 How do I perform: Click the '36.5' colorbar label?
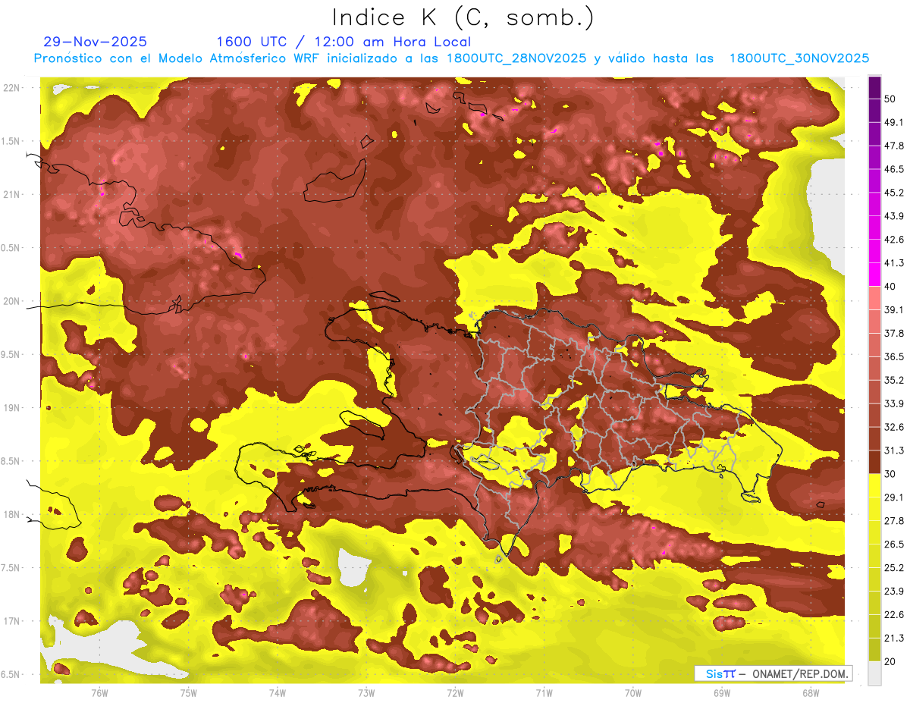click(894, 356)
